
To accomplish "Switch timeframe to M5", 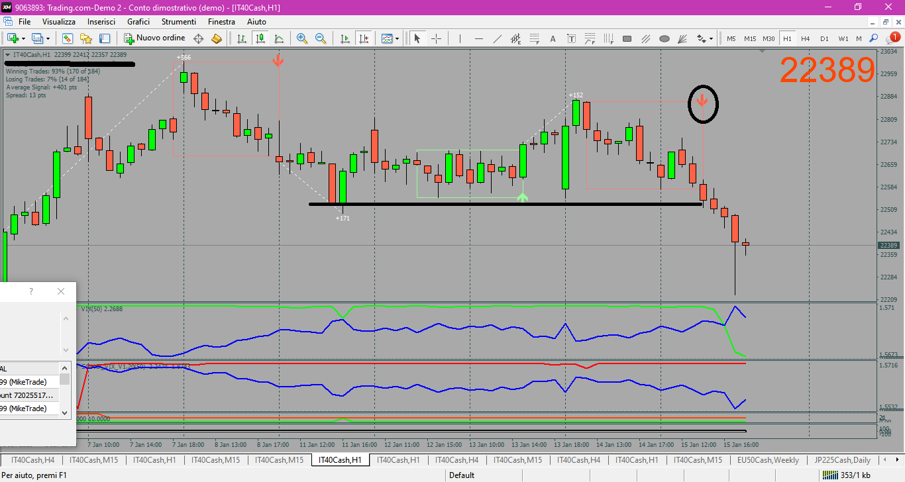I will (731, 38).
